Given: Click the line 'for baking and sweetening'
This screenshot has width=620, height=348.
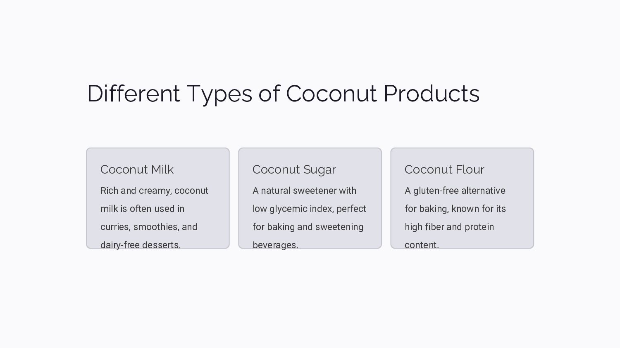Looking at the screenshot, I should click(308, 227).
